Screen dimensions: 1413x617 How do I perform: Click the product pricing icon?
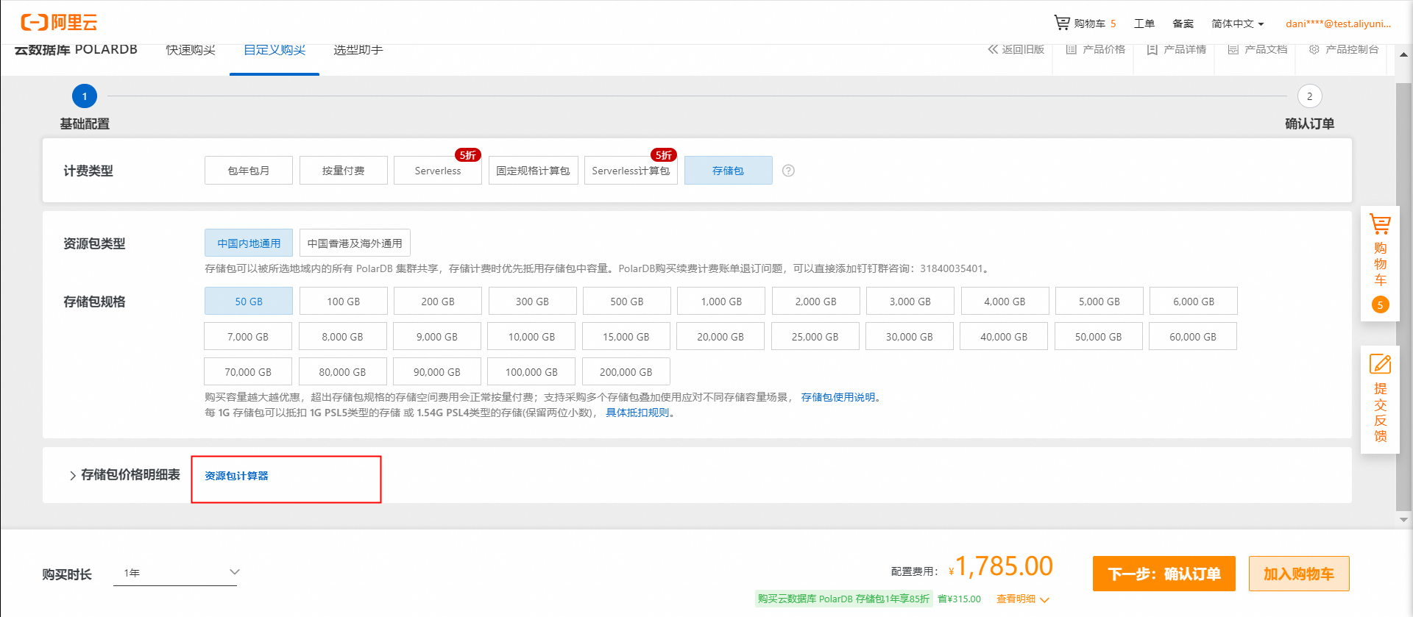1072,49
